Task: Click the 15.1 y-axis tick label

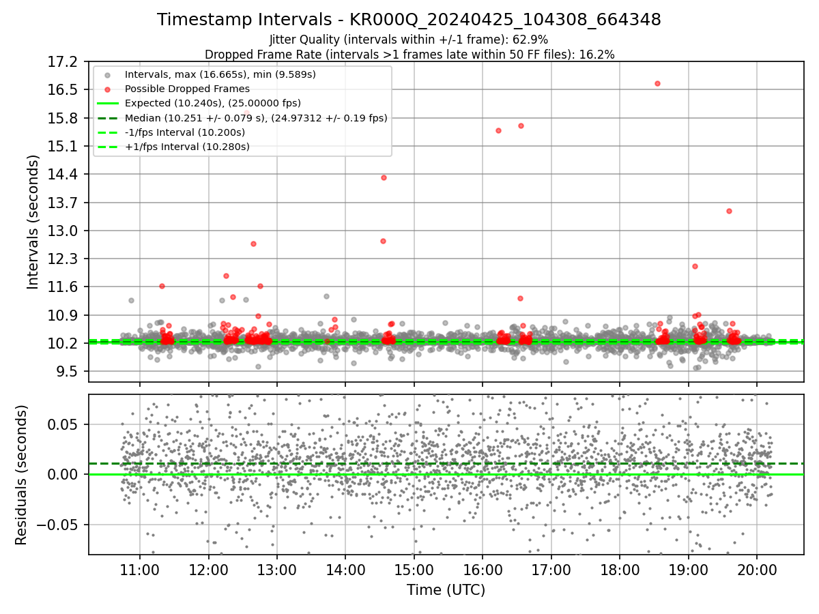Action: tap(64, 146)
